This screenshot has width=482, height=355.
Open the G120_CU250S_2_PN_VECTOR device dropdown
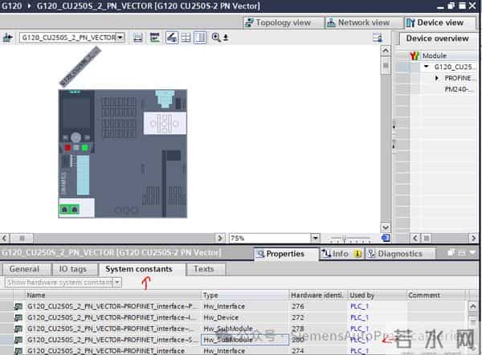point(120,38)
